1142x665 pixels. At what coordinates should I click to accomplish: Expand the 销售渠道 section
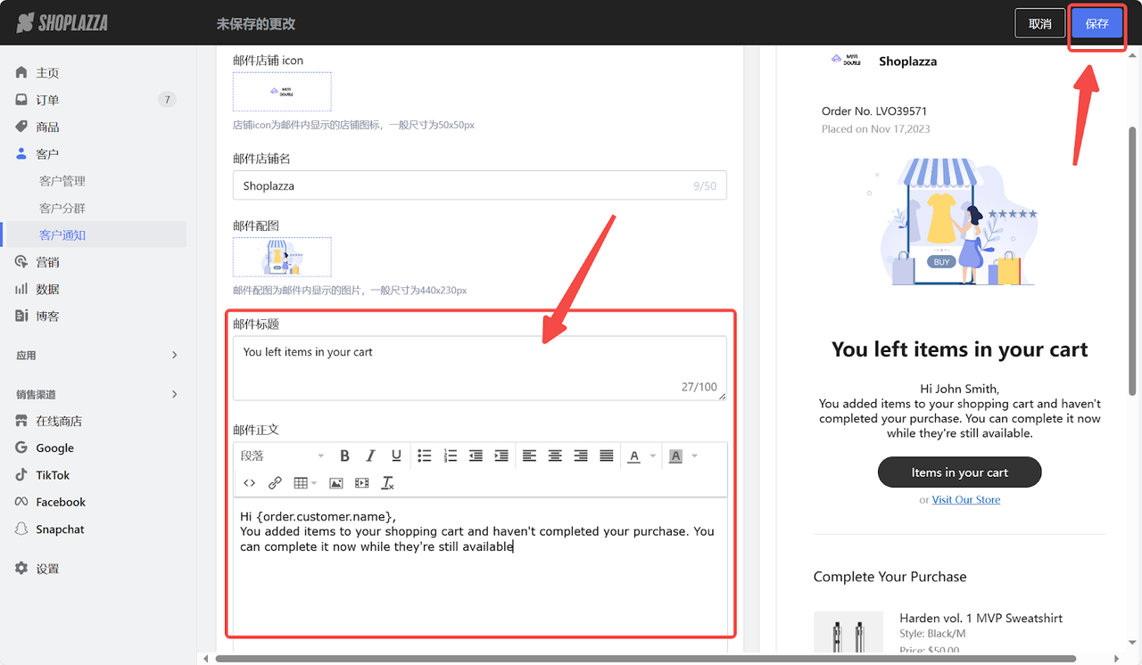(x=174, y=394)
